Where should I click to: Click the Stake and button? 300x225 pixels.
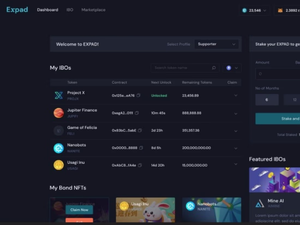[x=278, y=119]
